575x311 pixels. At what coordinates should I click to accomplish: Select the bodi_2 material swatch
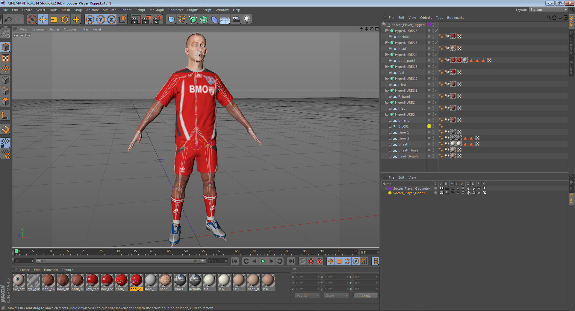point(136,282)
